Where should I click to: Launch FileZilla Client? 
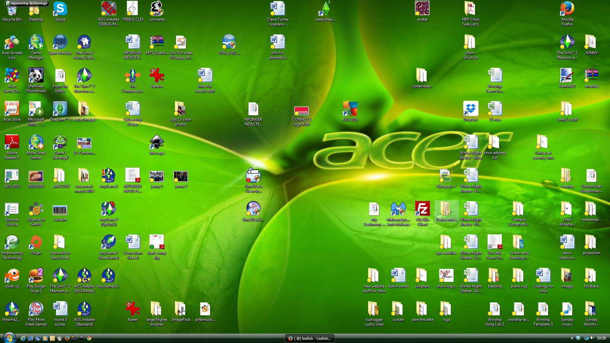coord(422,213)
